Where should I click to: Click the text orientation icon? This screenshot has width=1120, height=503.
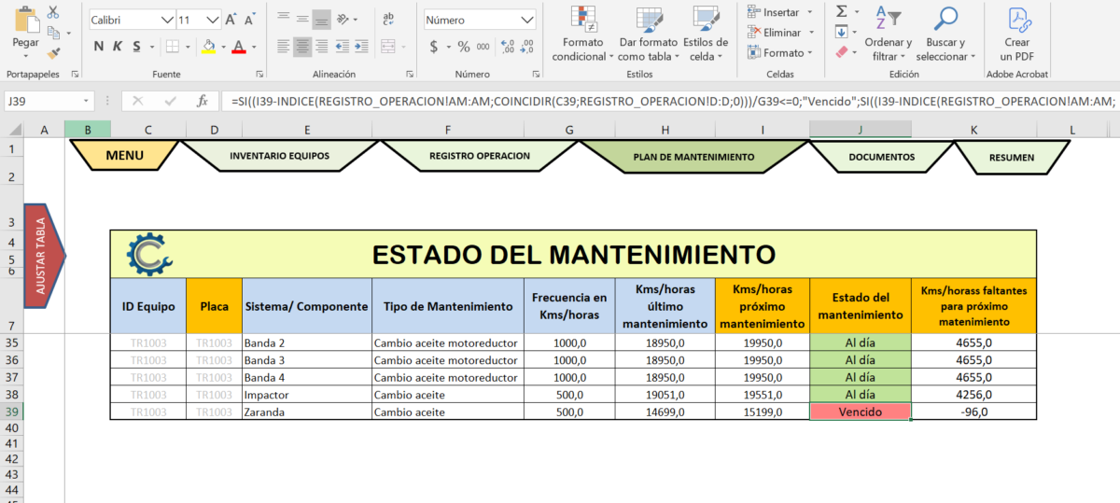[x=344, y=19]
